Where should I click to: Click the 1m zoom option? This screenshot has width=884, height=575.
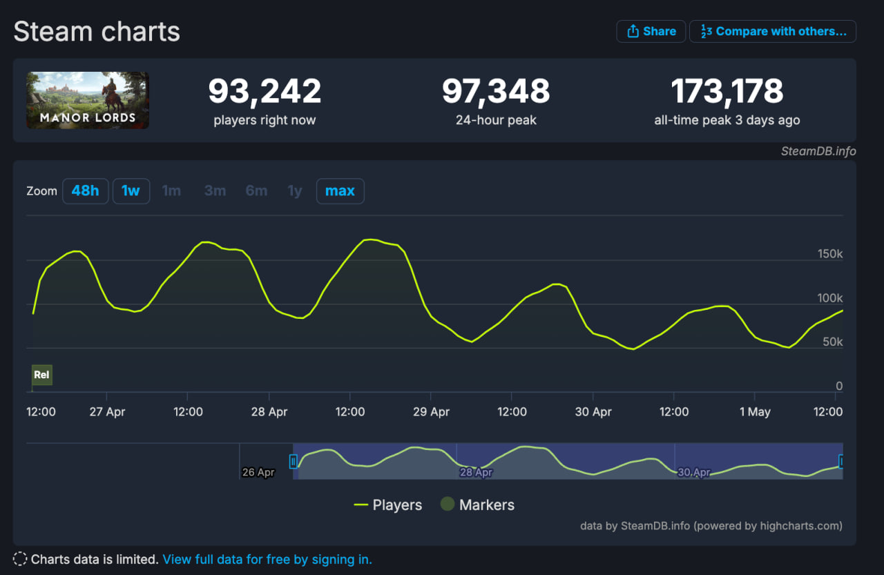click(x=171, y=191)
